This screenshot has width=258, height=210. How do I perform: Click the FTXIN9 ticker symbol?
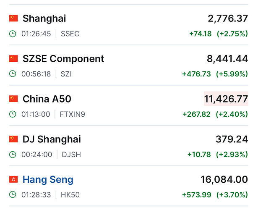point(73,114)
